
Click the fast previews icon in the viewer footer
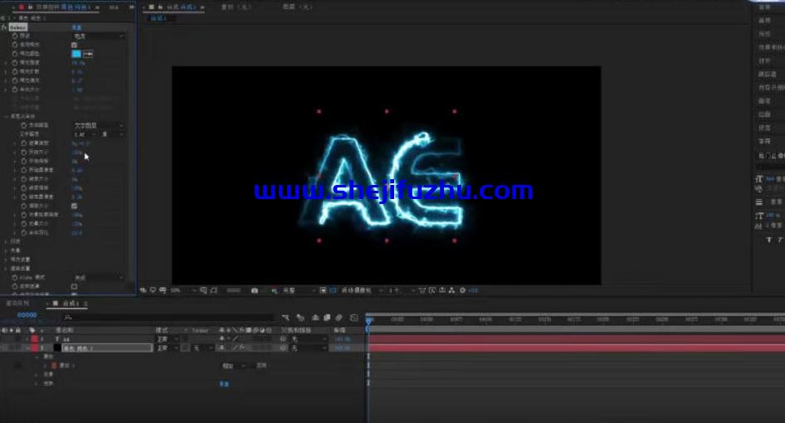432,290
